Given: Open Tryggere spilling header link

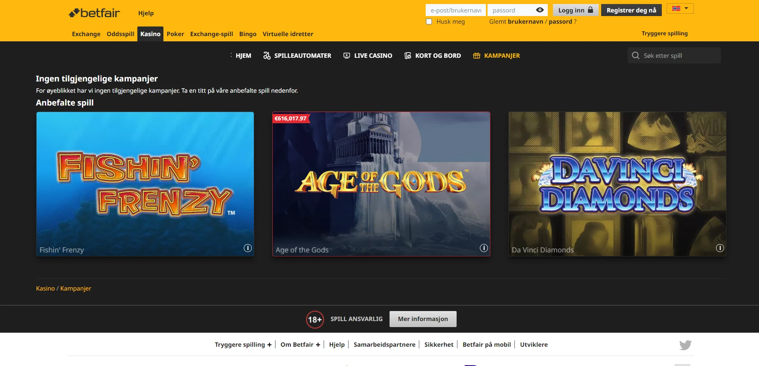Looking at the screenshot, I should click(x=665, y=33).
